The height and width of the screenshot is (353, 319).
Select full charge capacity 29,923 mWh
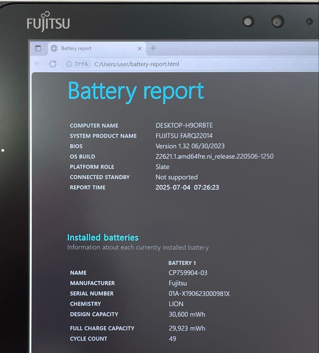click(187, 328)
